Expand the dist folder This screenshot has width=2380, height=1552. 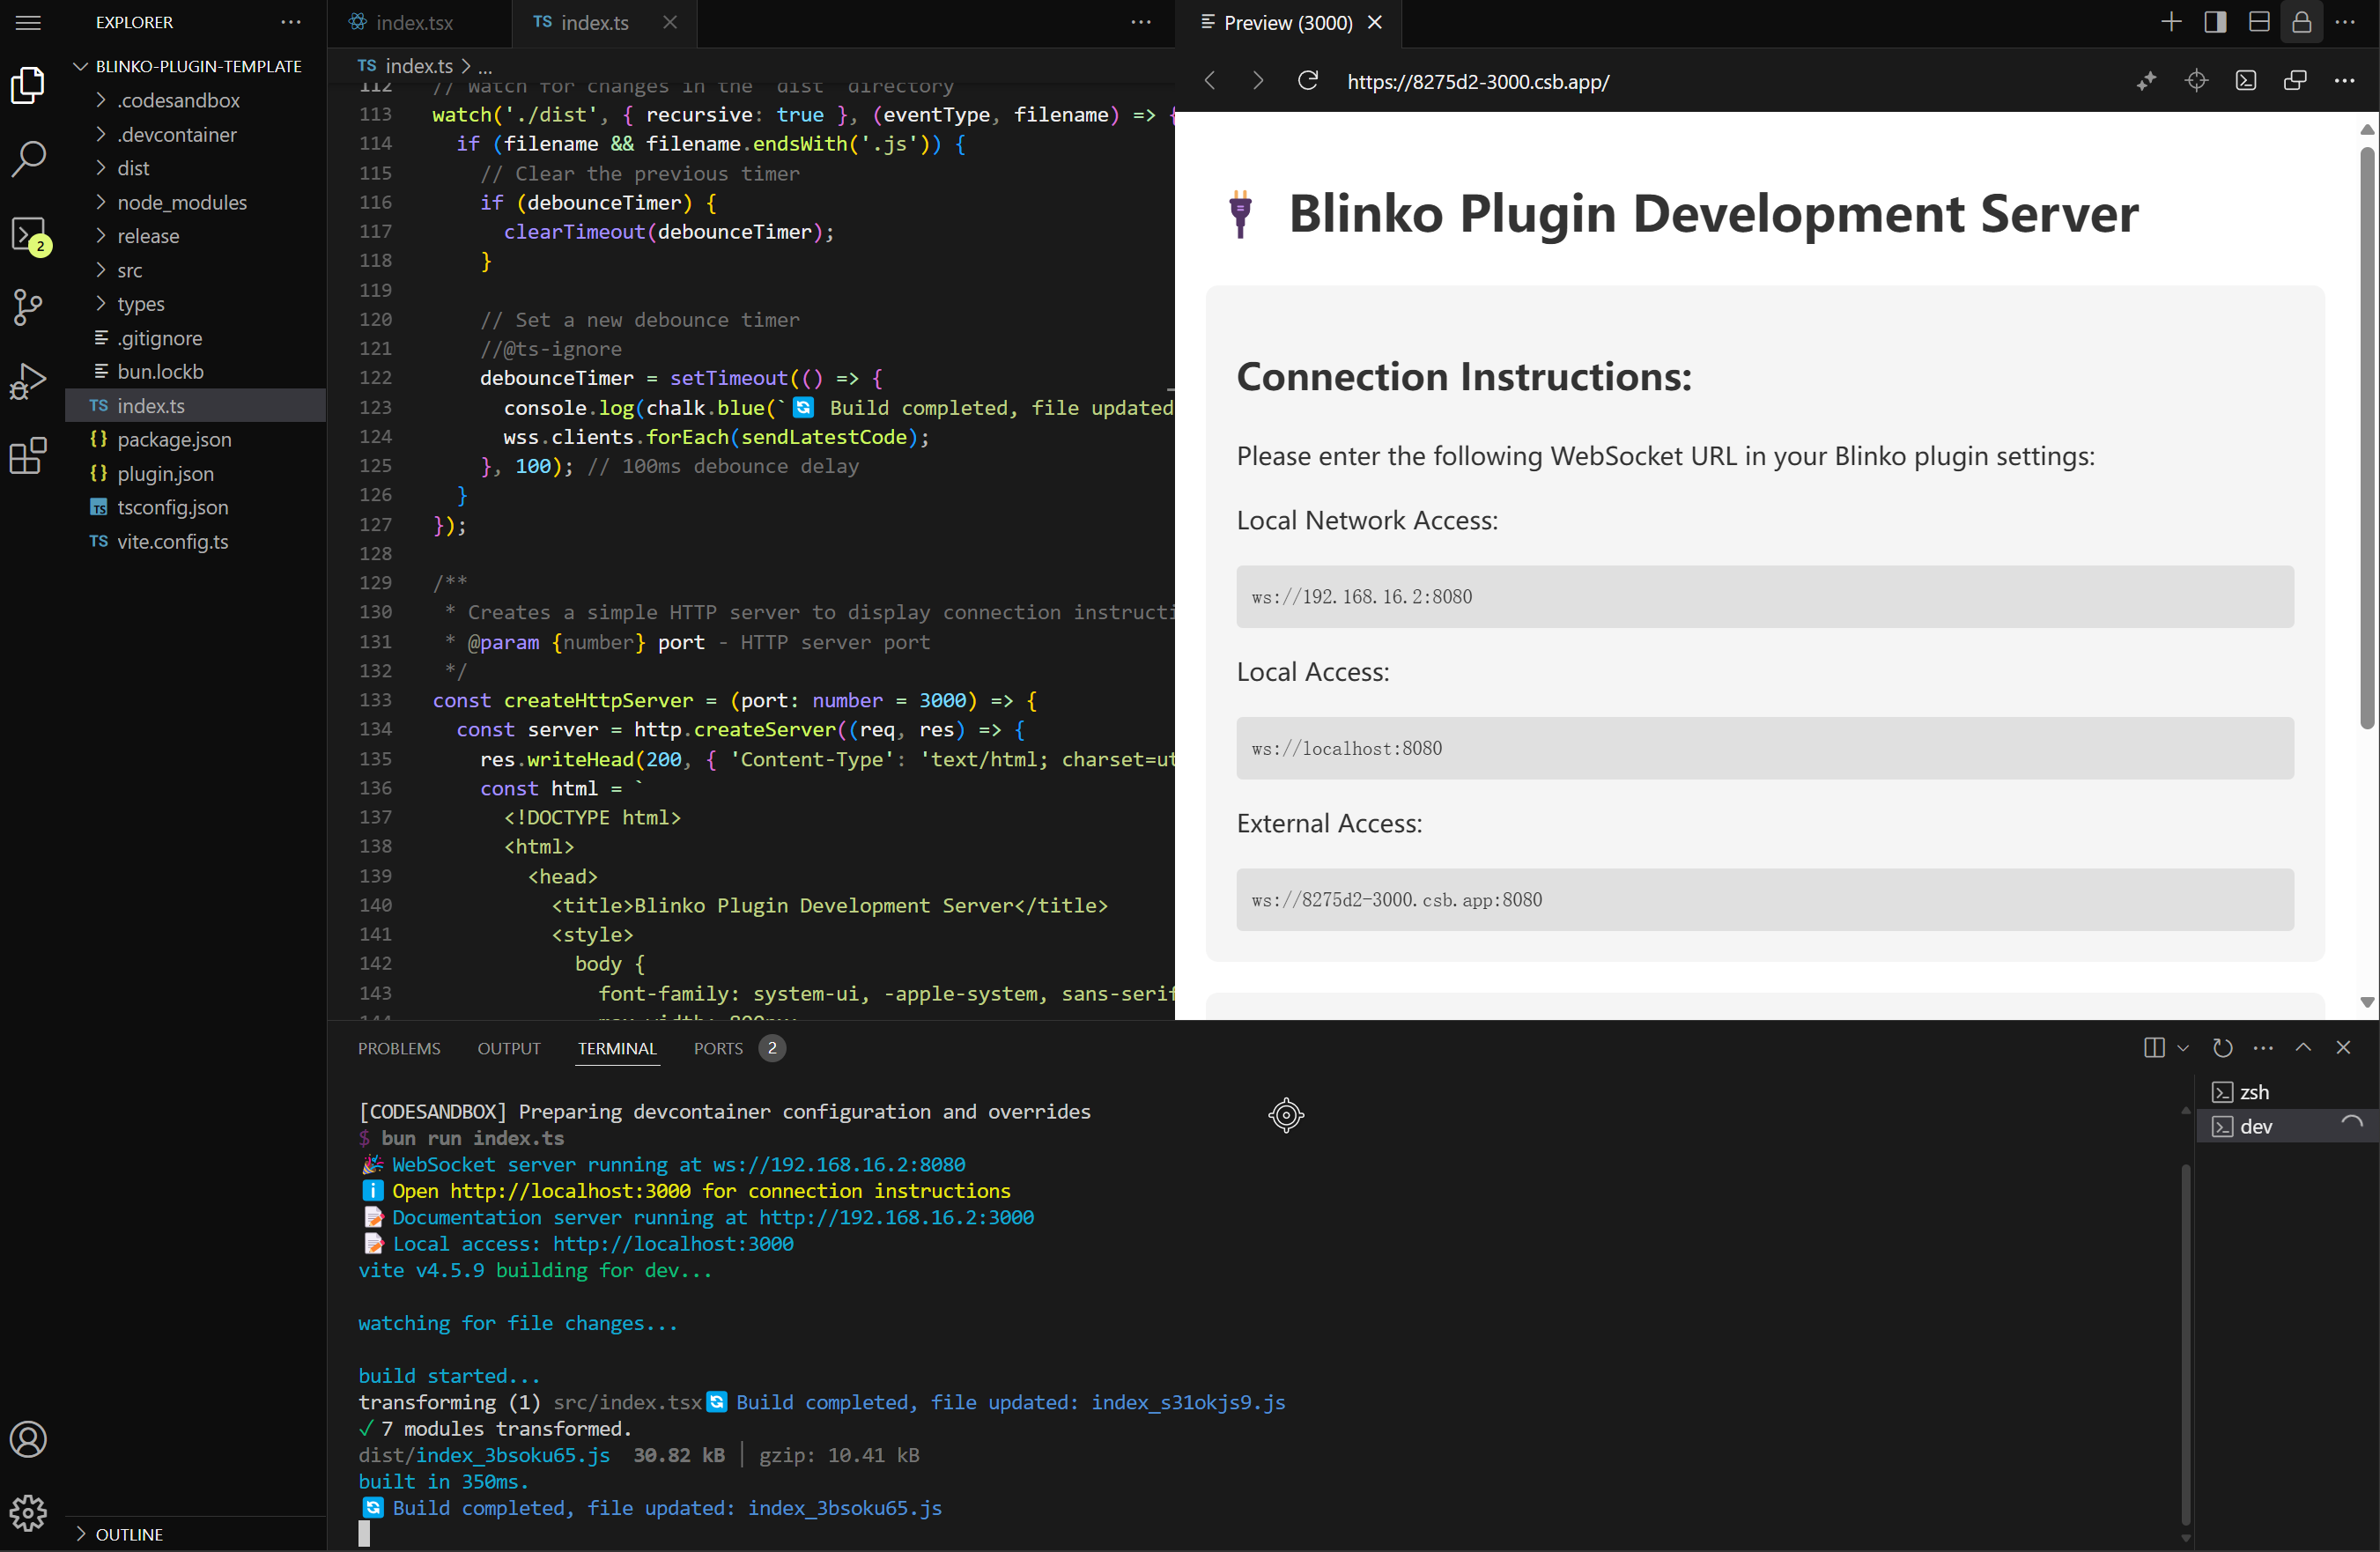(x=195, y=168)
